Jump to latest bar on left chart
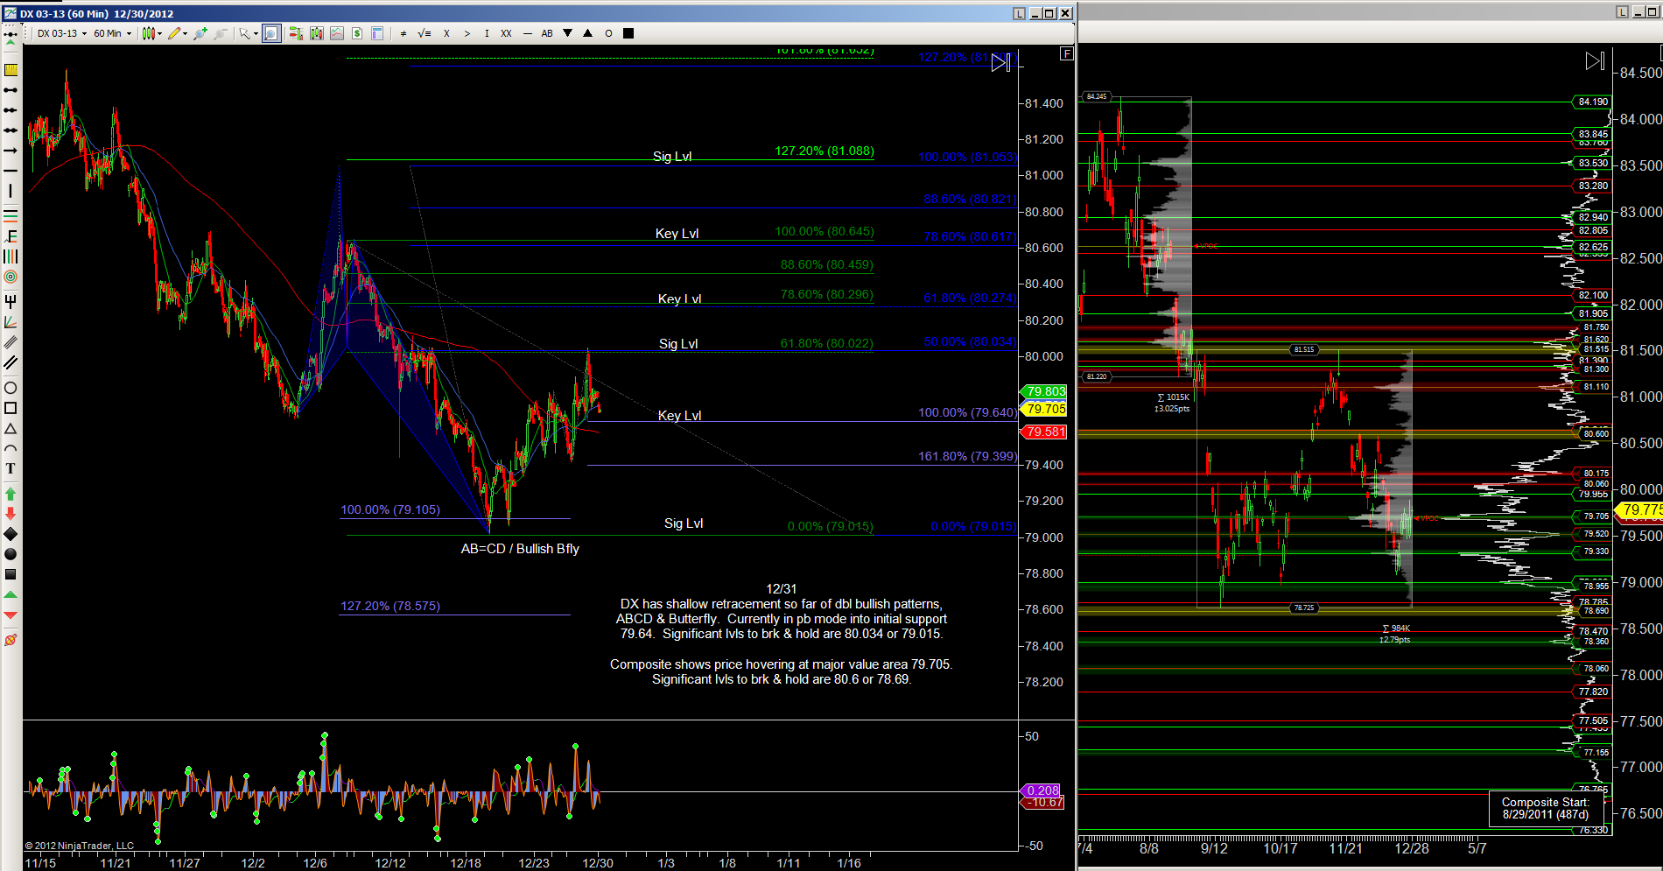1663x871 pixels. point(1000,62)
